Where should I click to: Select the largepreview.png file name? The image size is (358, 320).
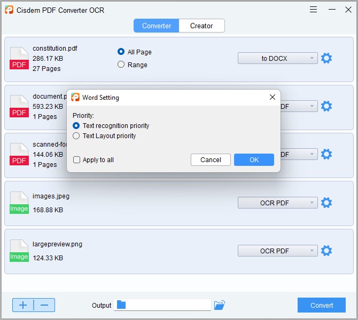click(57, 244)
